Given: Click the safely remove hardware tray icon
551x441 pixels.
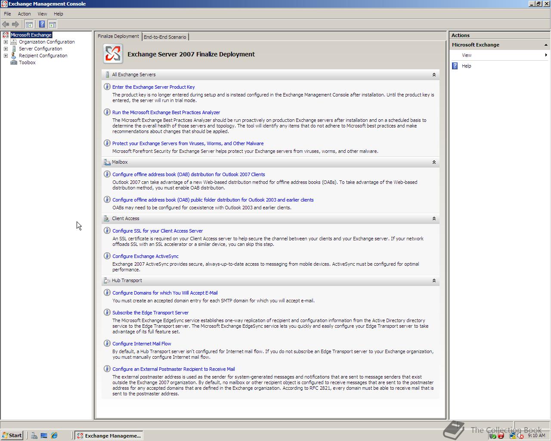Looking at the screenshot, I should click(493, 435).
